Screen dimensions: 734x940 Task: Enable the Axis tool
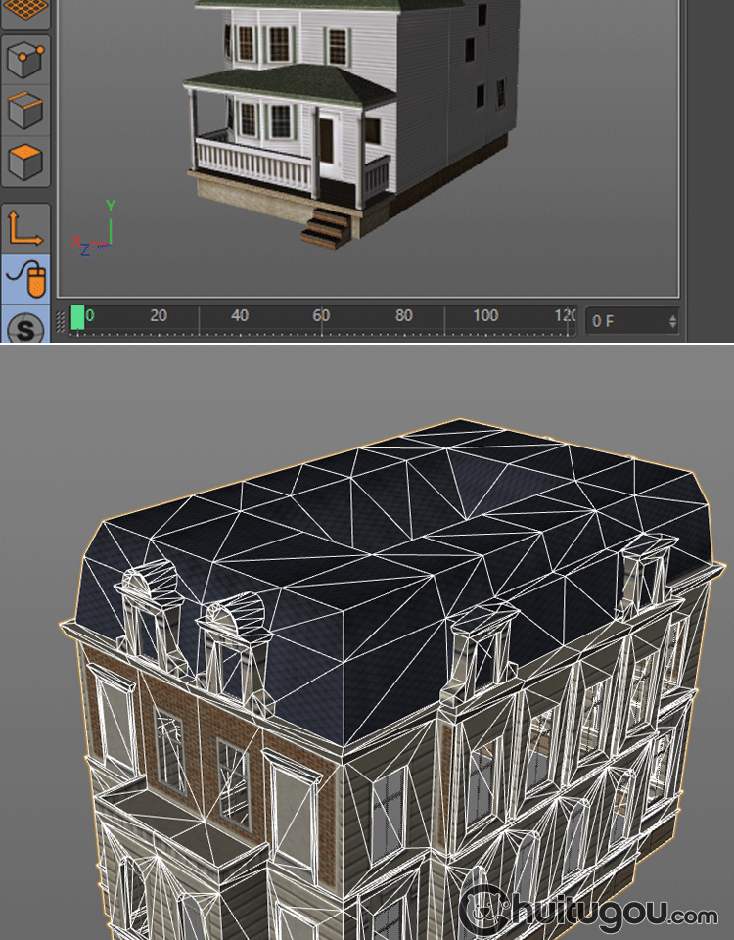click(x=24, y=227)
